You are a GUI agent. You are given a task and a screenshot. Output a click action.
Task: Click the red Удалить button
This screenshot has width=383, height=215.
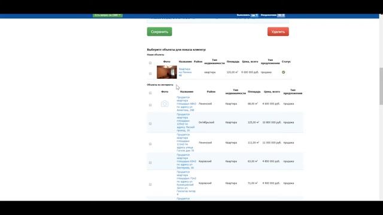tap(278, 32)
